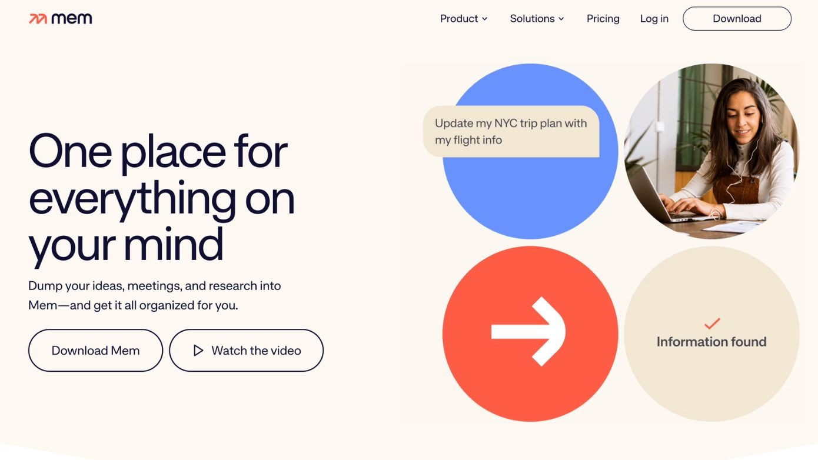Click the checkmark above Information found
The image size is (818, 460).
712,324
